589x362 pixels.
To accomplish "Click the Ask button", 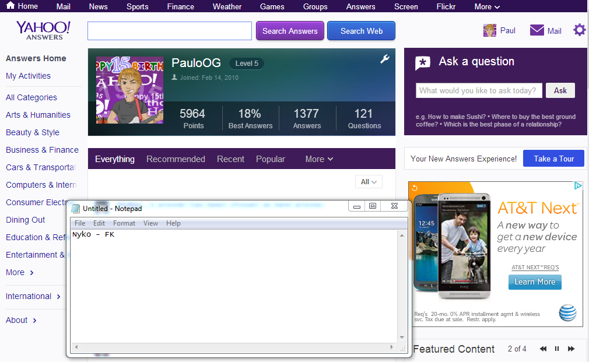I will coord(560,90).
